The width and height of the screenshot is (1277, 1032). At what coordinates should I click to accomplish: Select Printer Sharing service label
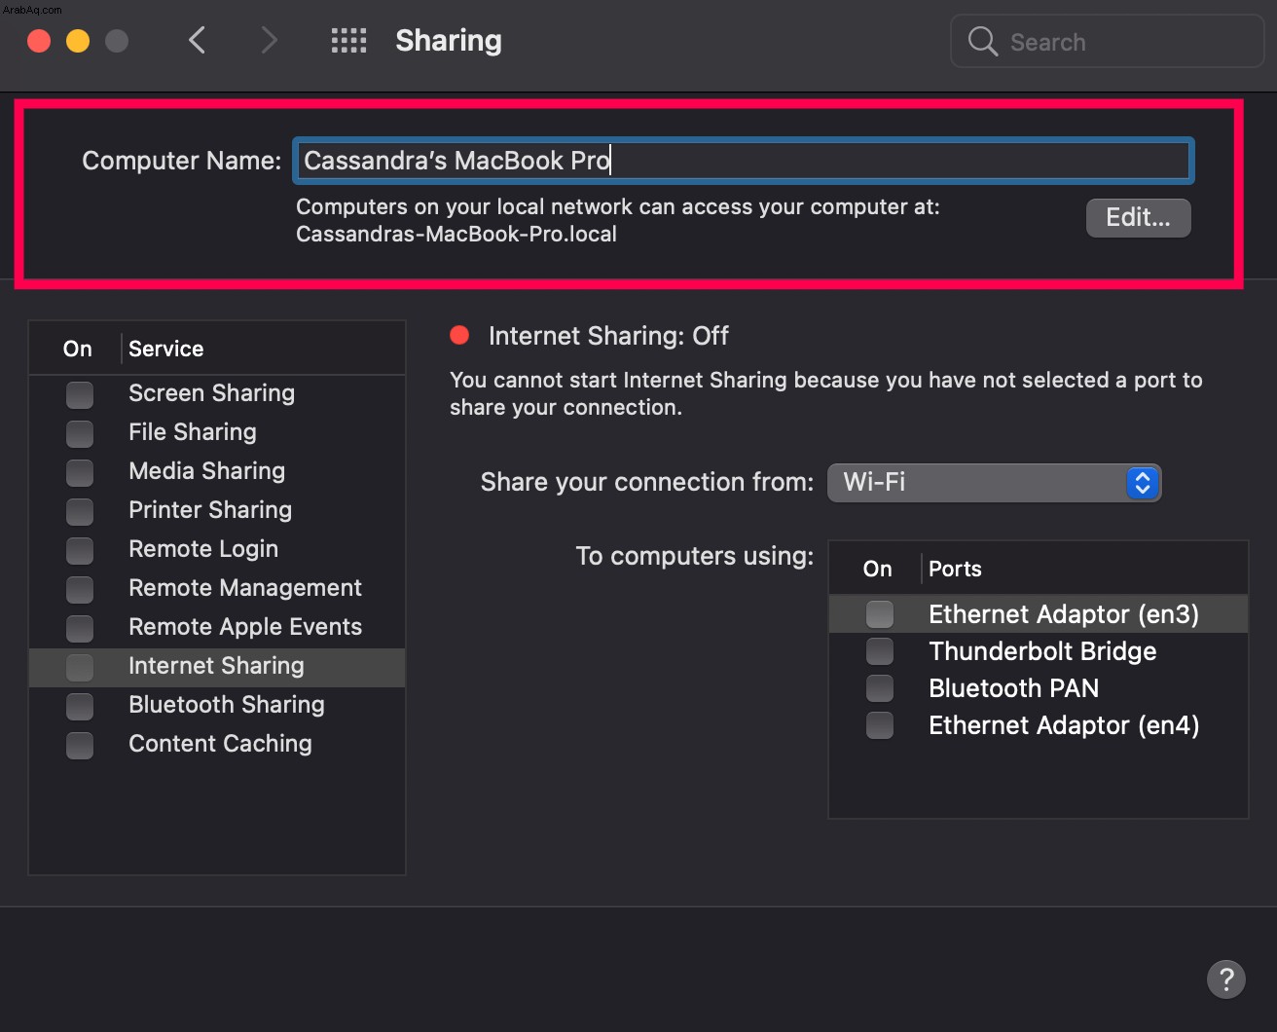tap(210, 510)
